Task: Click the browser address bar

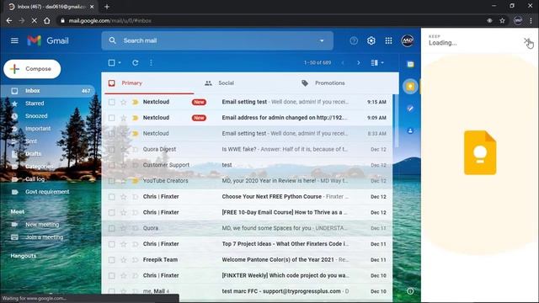Action: [x=271, y=20]
